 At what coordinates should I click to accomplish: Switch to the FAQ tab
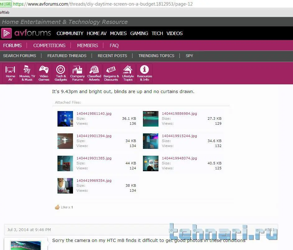pos(114,46)
